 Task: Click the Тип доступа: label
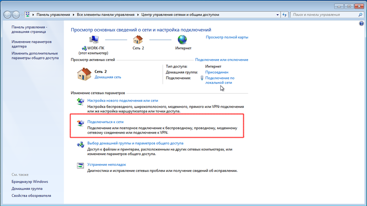coord(177,67)
